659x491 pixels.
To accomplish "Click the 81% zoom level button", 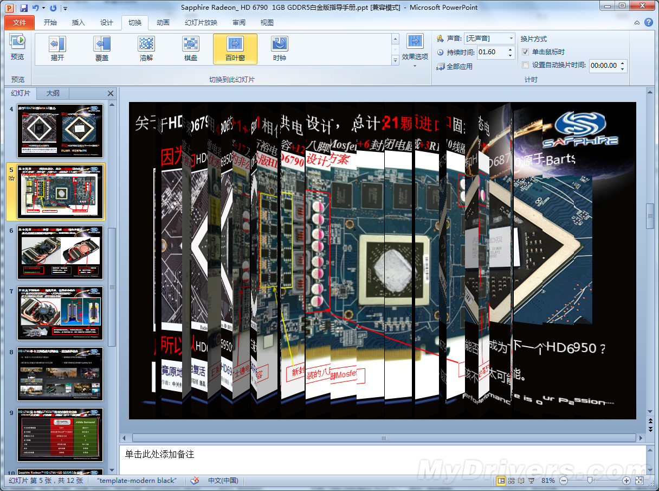I will tap(548, 480).
